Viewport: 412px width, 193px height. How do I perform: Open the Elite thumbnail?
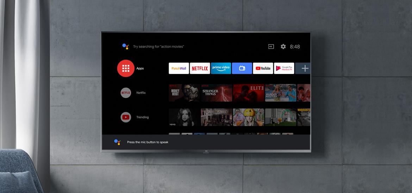tap(249, 93)
